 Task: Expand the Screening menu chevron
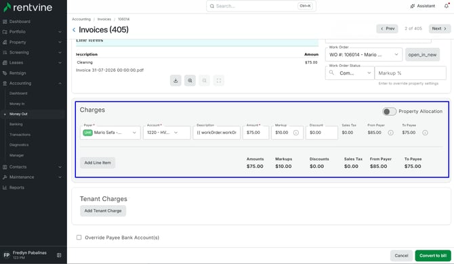click(60, 53)
